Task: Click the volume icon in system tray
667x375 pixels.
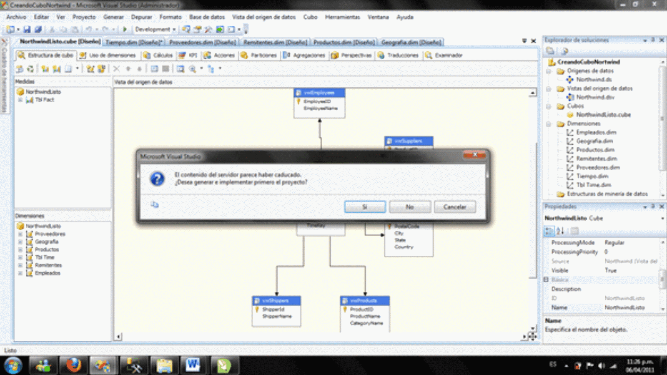Action: tap(601, 365)
